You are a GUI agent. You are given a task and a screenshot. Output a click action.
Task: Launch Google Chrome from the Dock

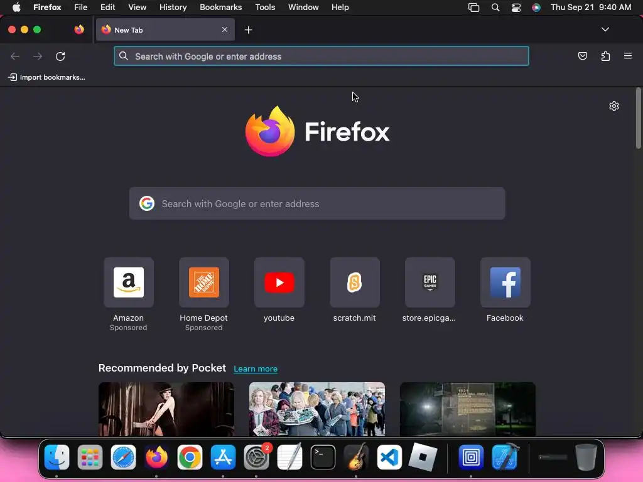(x=190, y=457)
